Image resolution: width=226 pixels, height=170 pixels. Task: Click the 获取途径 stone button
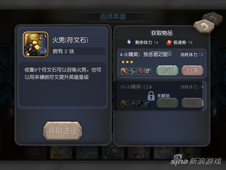tap(62, 131)
